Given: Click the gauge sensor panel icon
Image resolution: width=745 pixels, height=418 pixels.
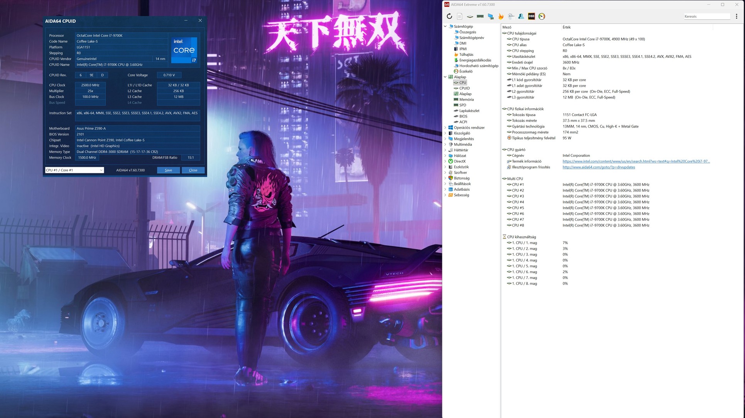Looking at the screenshot, I should [x=542, y=16].
